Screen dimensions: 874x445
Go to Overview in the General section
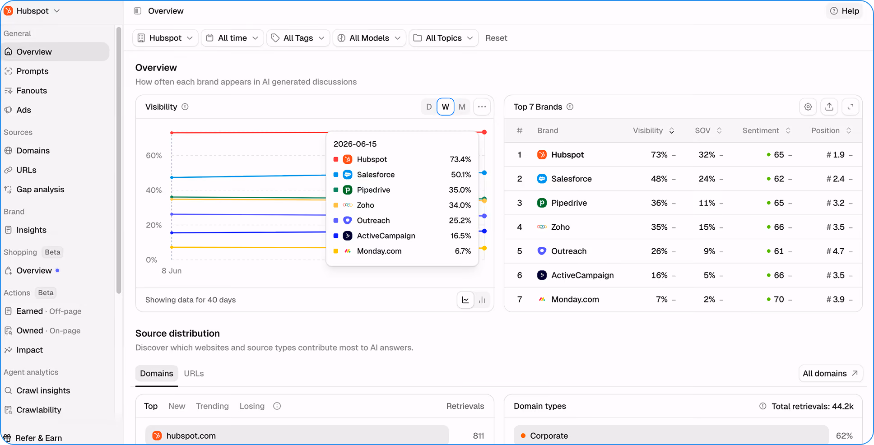pos(55,52)
